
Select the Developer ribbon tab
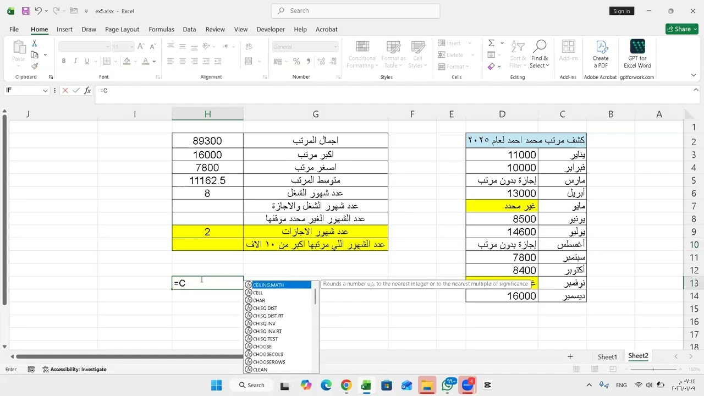tap(271, 29)
